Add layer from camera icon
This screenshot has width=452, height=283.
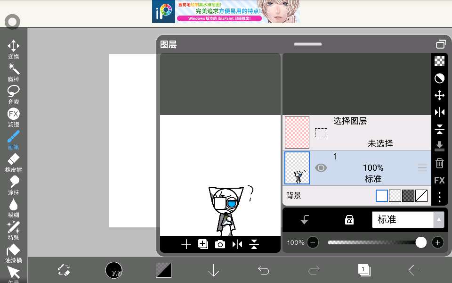220,244
